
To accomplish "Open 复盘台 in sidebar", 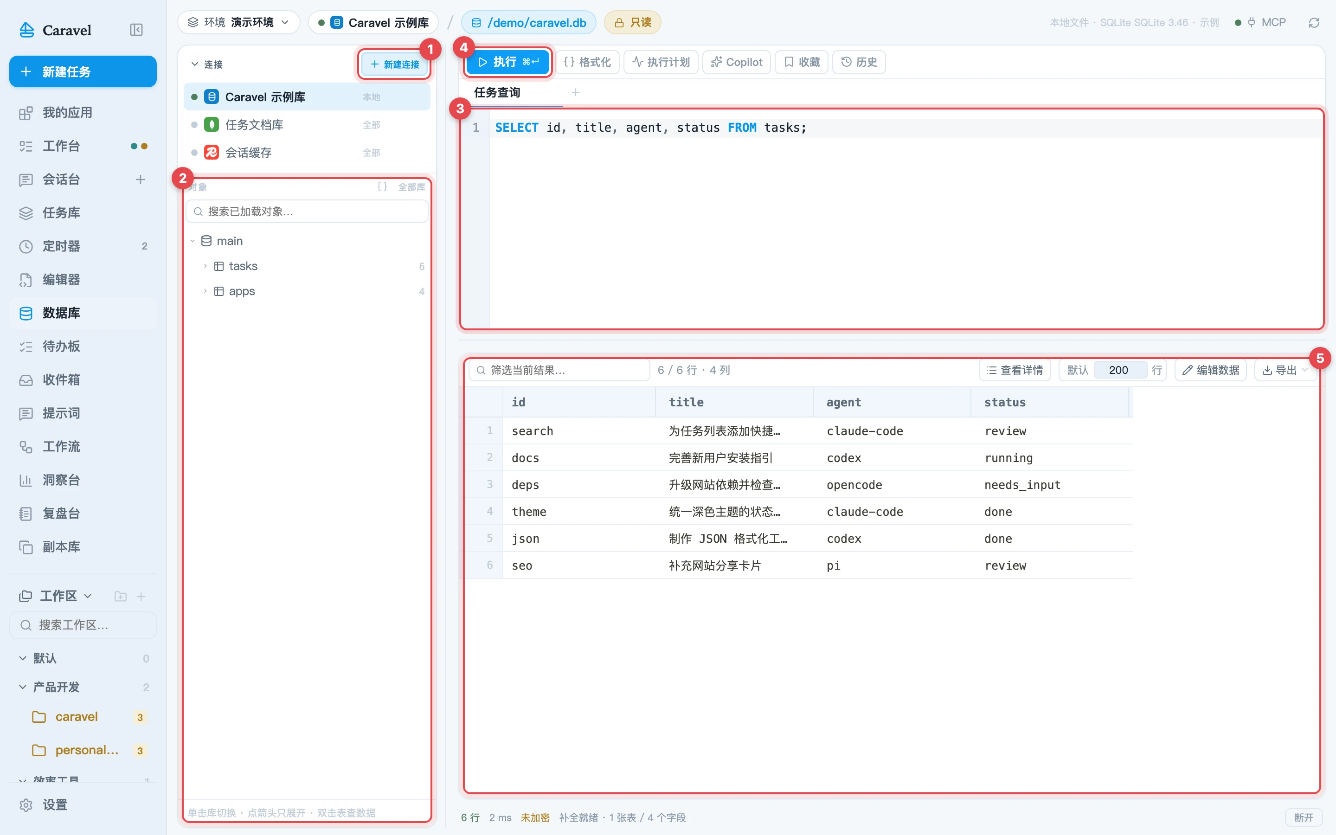I will [83, 514].
